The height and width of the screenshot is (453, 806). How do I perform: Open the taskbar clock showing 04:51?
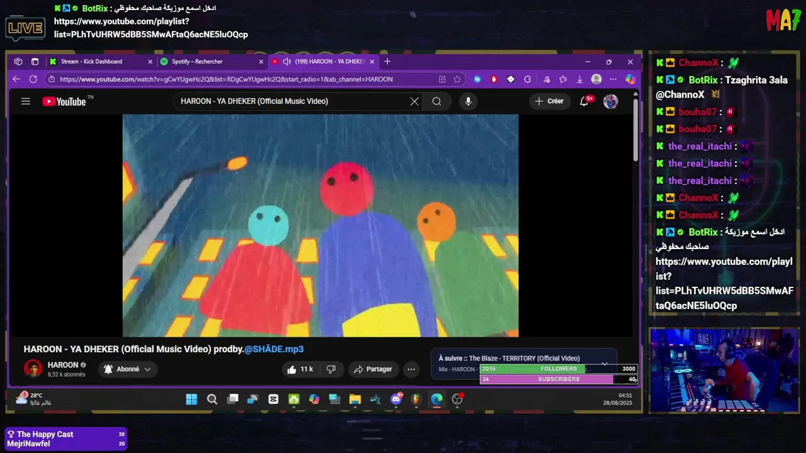tap(617, 400)
